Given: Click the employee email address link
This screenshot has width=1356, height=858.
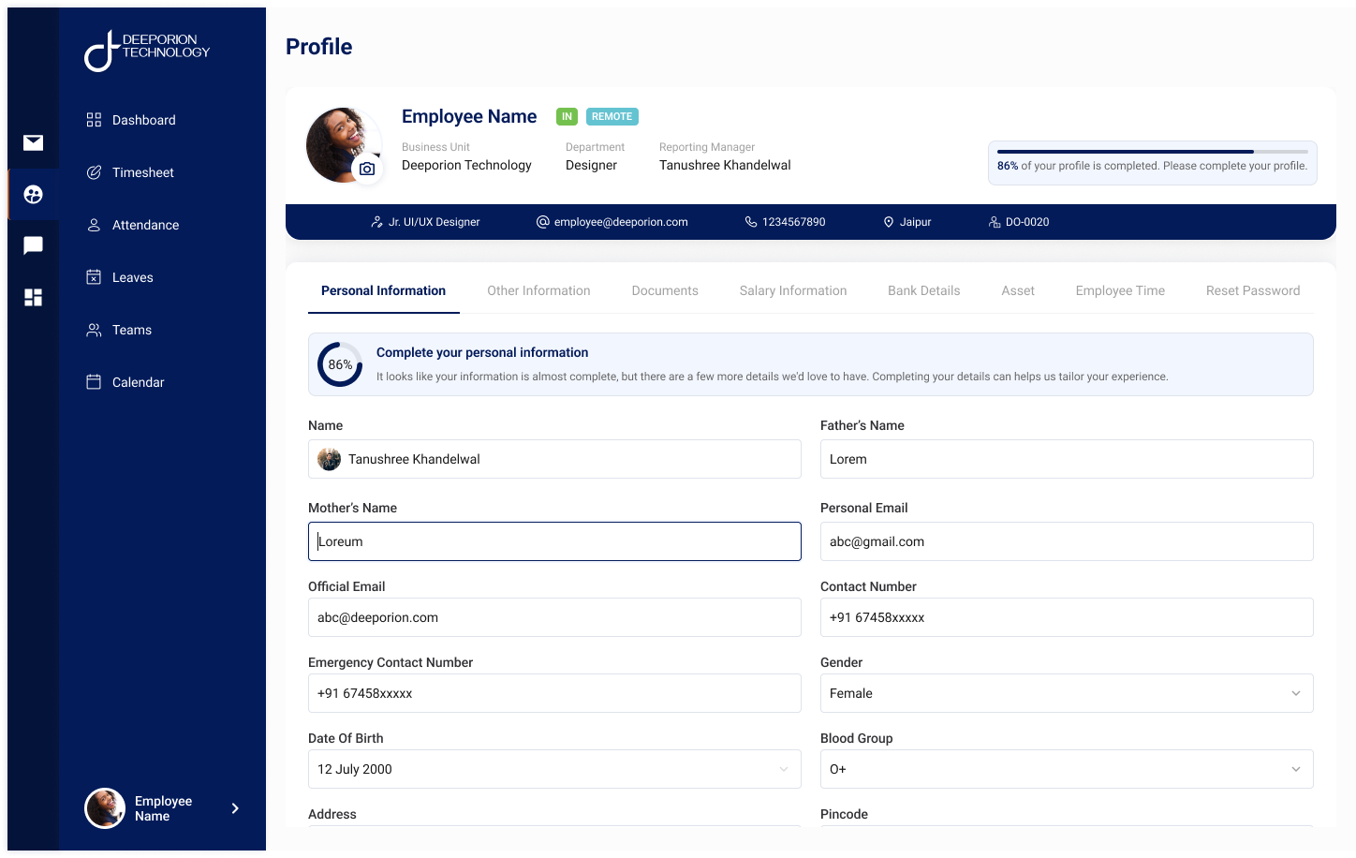Looking at the screenshot, I should point(620,222).
